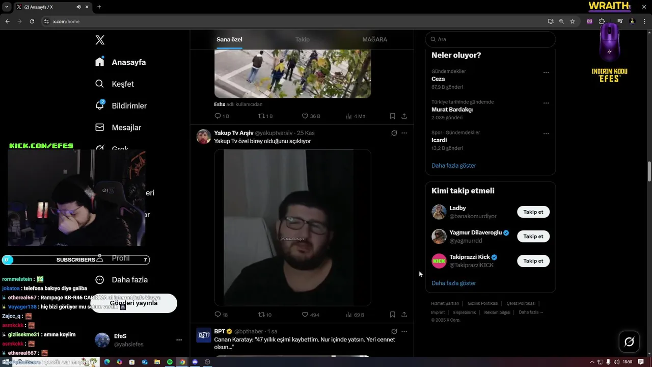Open more options for Murat Bardakçı trend
This screenshot has width=652, height=367.
click(x=546, y=103)
